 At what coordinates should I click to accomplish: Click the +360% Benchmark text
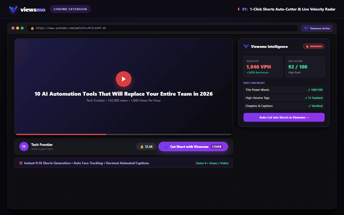257,73
